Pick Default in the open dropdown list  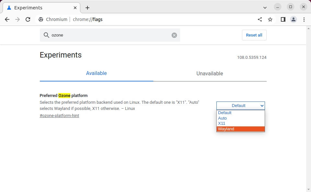(240, 113)
